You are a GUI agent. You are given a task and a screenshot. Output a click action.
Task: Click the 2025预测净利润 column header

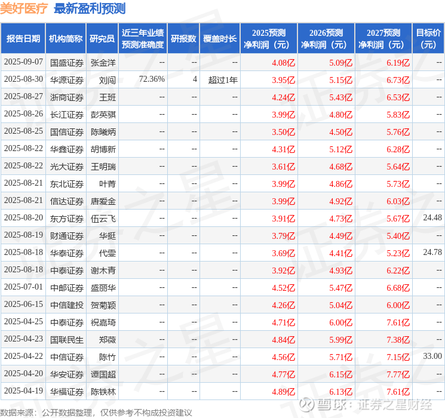pyautogui.click(x=269, y=38)
